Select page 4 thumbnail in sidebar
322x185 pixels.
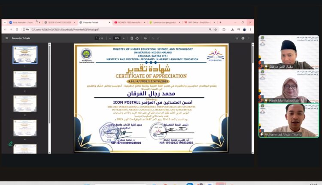click(25, 127)
